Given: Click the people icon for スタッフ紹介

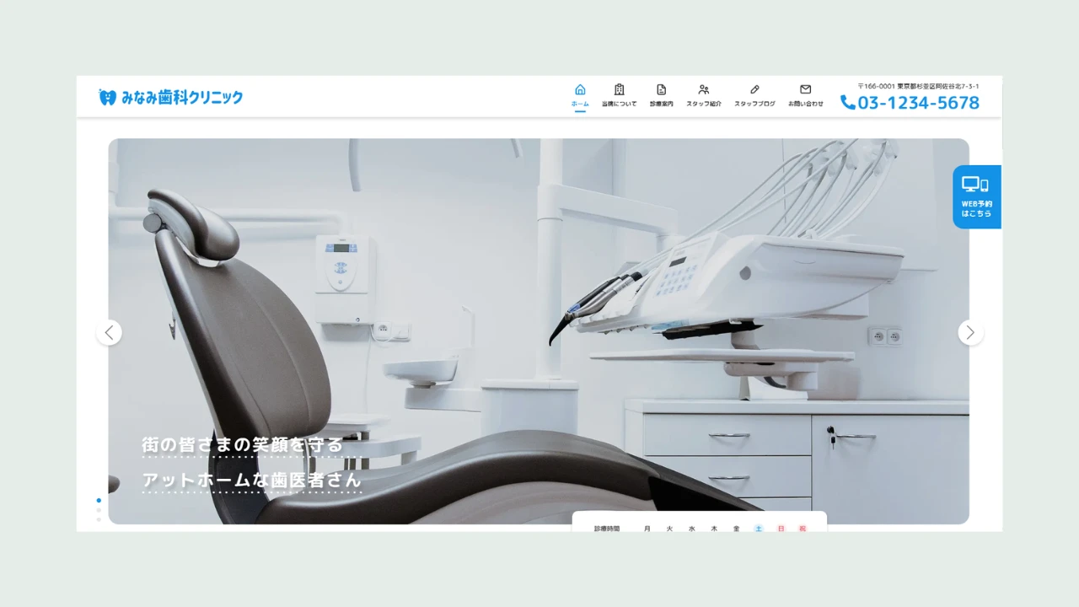Looking at the screenshot, I should [x=704, y=89].
